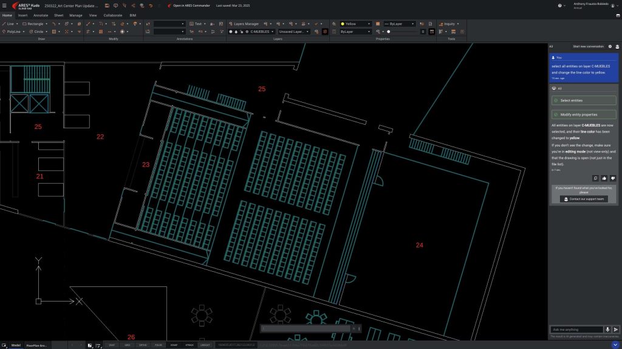Viewport: 622px width, 349px height.
Task: Open the Layers Manager
Action: (x=244, y=24)
